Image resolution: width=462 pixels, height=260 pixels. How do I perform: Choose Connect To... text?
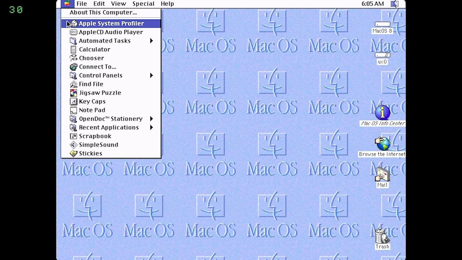[x=97, y=67]
